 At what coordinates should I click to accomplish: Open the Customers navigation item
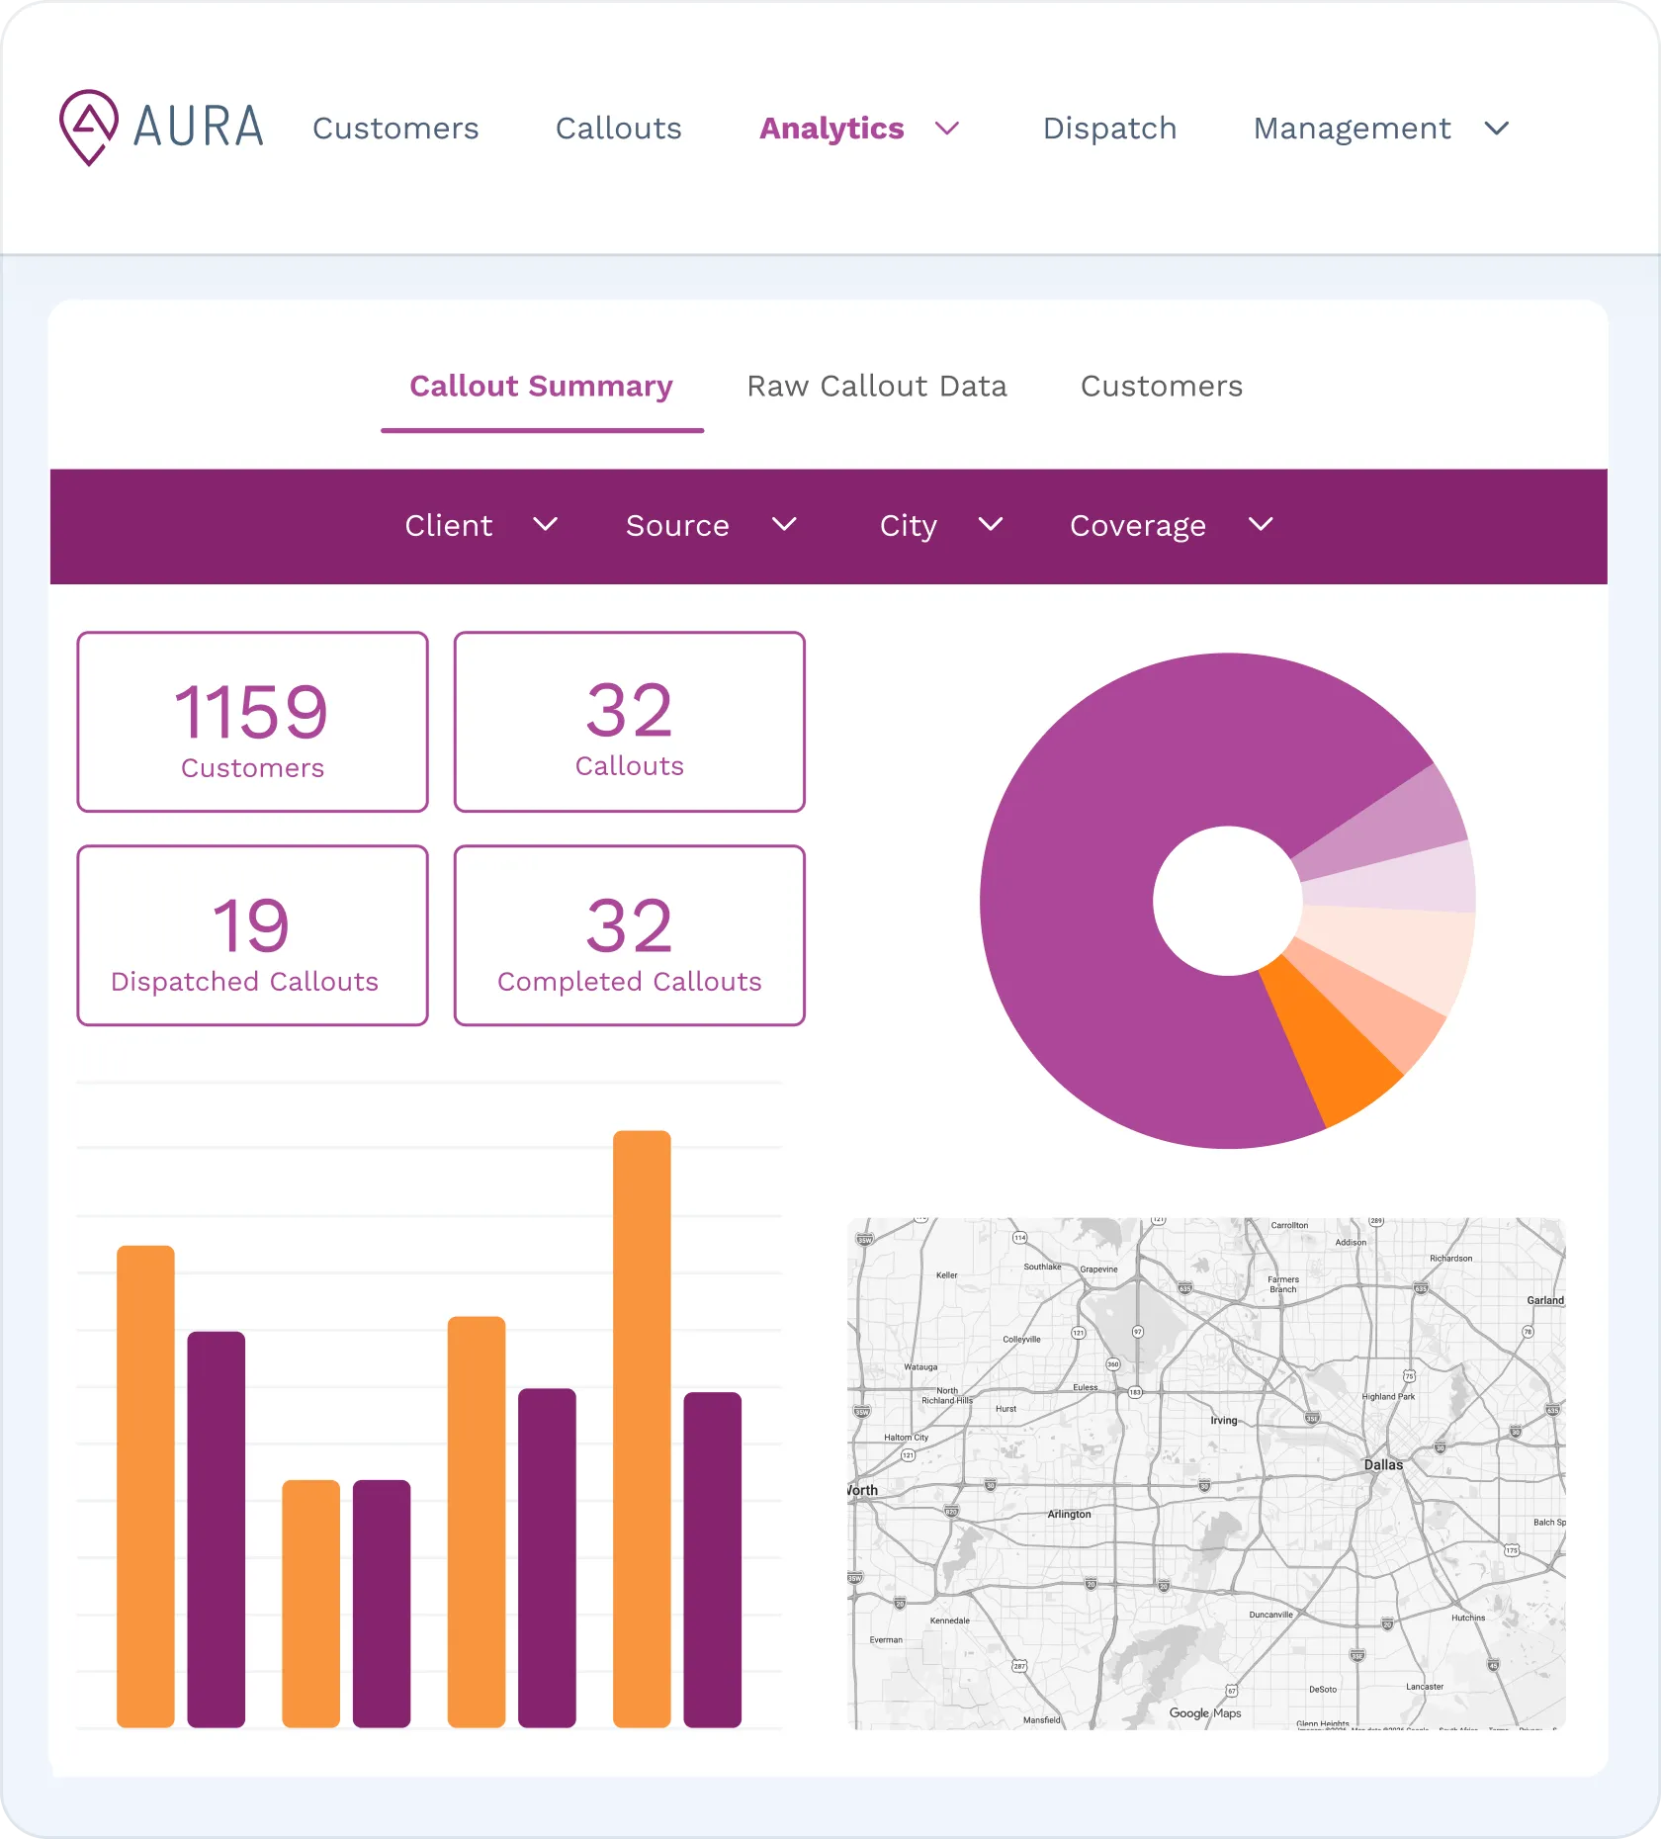pyautogui.click(x=395, y=129)
